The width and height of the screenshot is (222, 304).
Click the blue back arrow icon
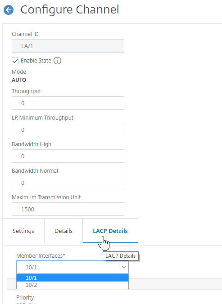pos(9,10)
